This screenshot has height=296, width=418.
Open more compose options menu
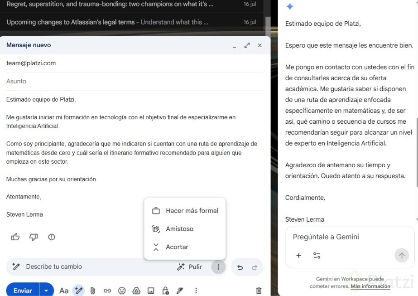196,291
